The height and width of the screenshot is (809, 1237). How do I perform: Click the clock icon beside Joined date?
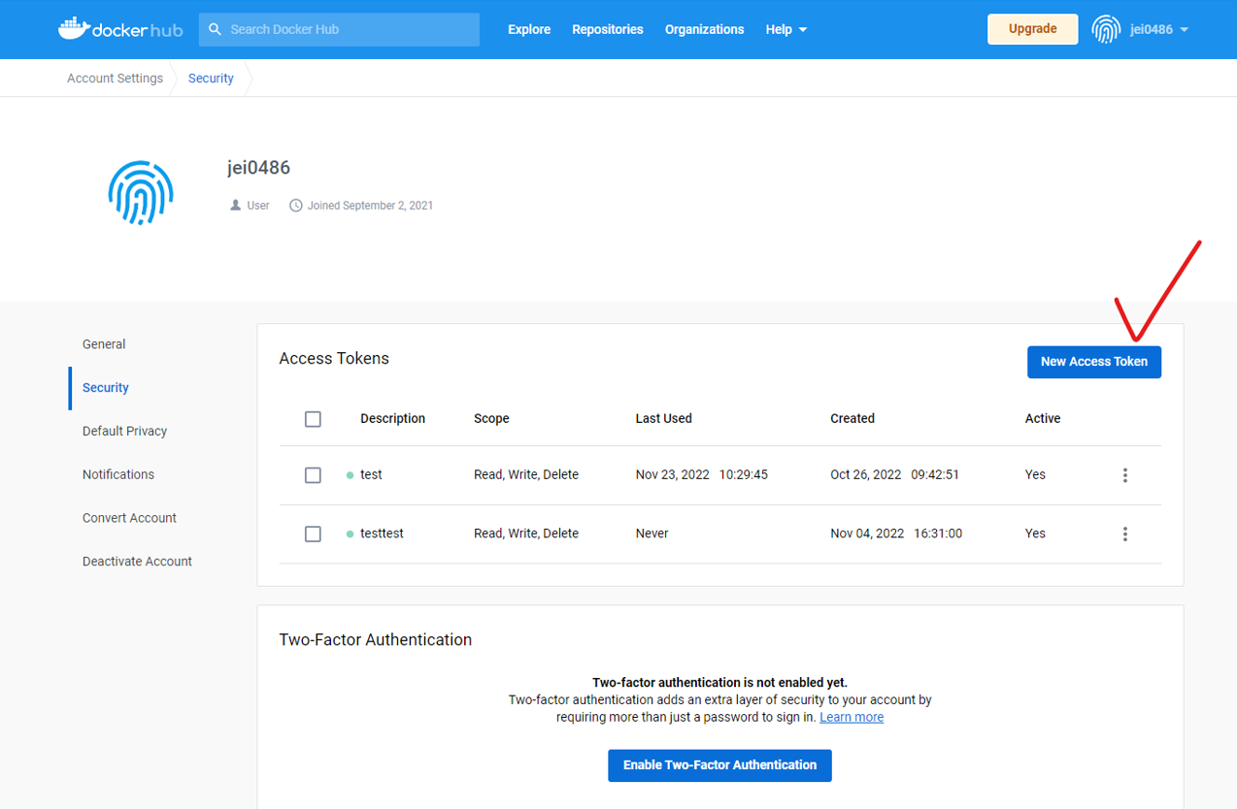296,206
